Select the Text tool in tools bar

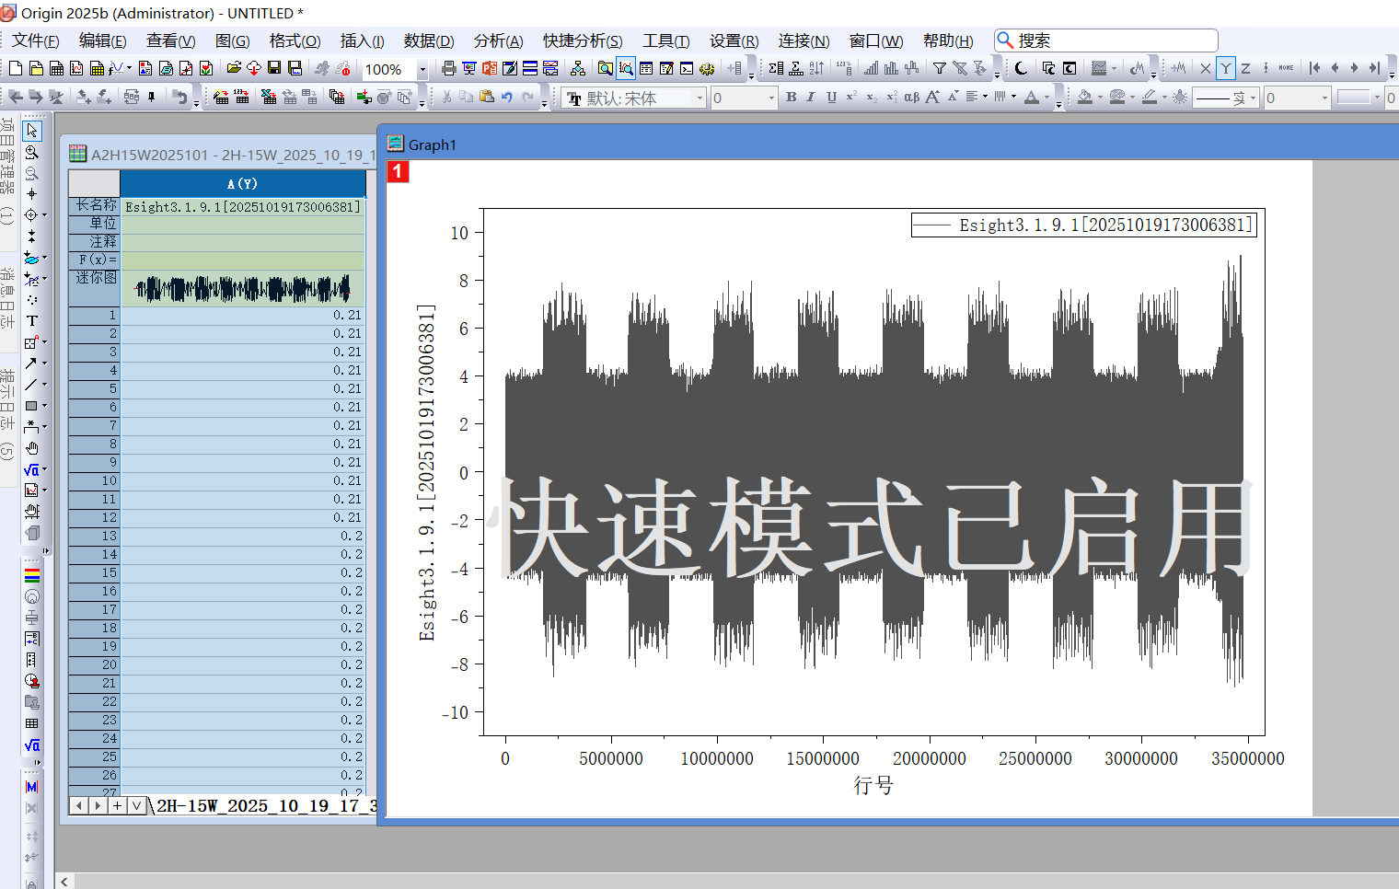tap(31, 320)
